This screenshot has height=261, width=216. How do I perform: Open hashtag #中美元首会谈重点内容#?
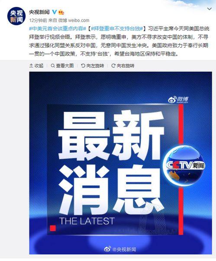point(58,29)
